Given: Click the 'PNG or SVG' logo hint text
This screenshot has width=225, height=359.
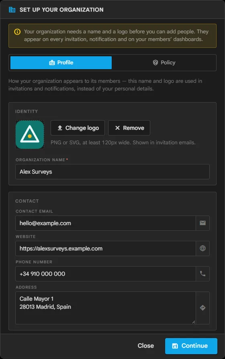Looking at the screenshot, I should tap(123, 142).
